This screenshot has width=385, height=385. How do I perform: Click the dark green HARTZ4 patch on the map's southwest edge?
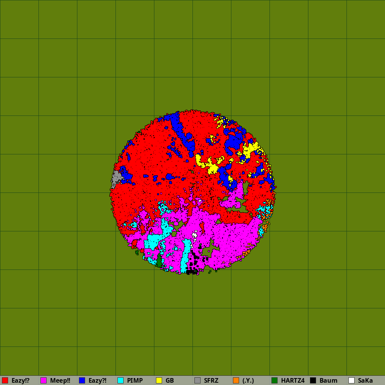click(159, 262)
